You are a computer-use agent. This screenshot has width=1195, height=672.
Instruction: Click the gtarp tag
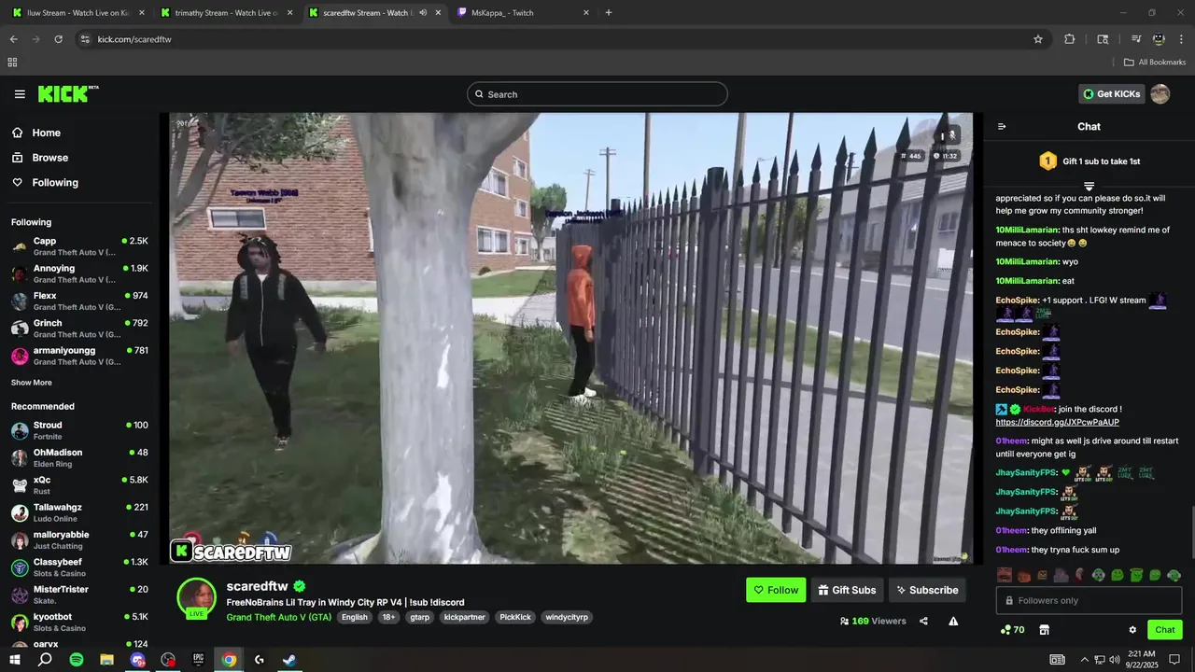coord(419,617)
